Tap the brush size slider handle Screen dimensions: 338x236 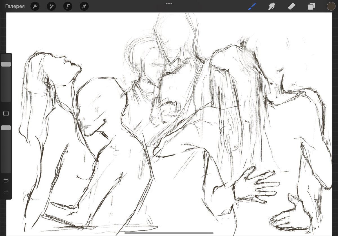[6, 64]
